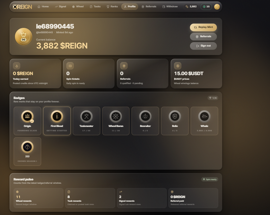
Task: Select the ??? mystery badge icon
Action: pyautogui.click(x=27, y=147)
